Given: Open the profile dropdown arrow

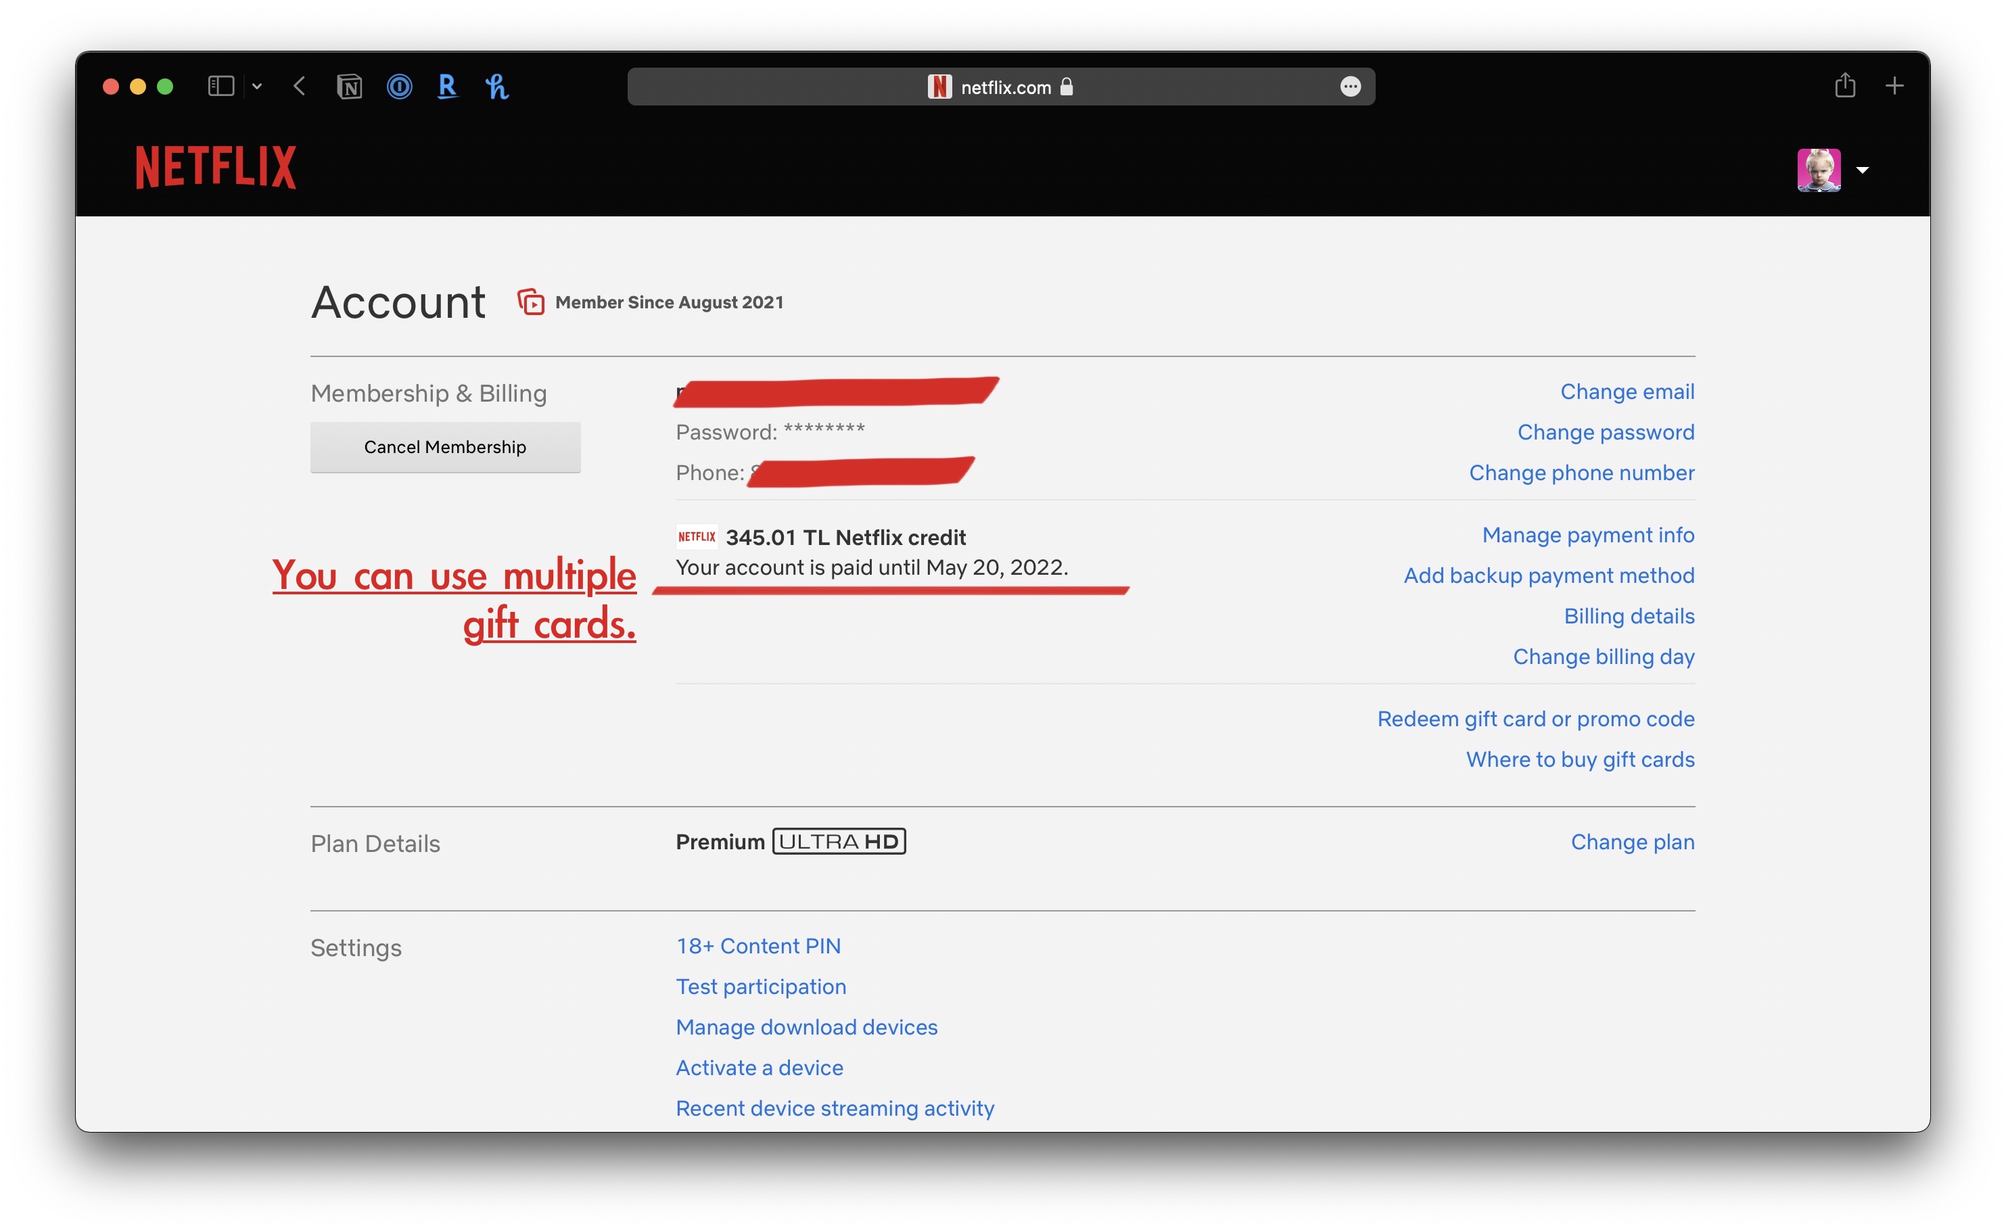Looking at the screenshot, I should coord(1862,170).
